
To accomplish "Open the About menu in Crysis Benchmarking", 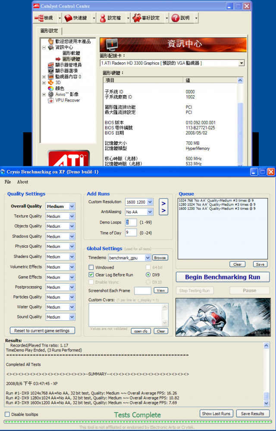I will coord(22,182).
